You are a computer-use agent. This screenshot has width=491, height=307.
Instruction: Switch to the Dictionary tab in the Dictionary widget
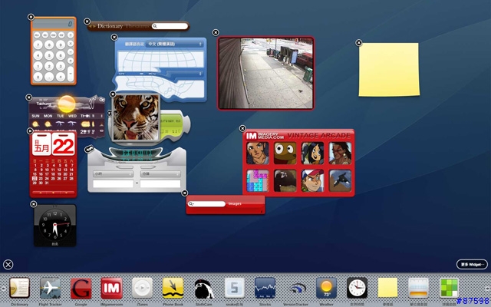(110, 26)
